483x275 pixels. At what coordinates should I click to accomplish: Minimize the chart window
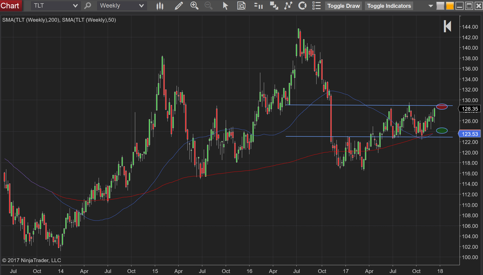[459, 6]
